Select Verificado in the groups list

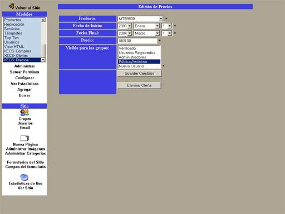pos(139,48)
